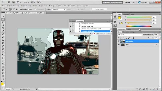Toggle checkmark for first Галерея фильтров step
Image resolution: width=162 pixels, height=91 pixels.
pos(71,26)
